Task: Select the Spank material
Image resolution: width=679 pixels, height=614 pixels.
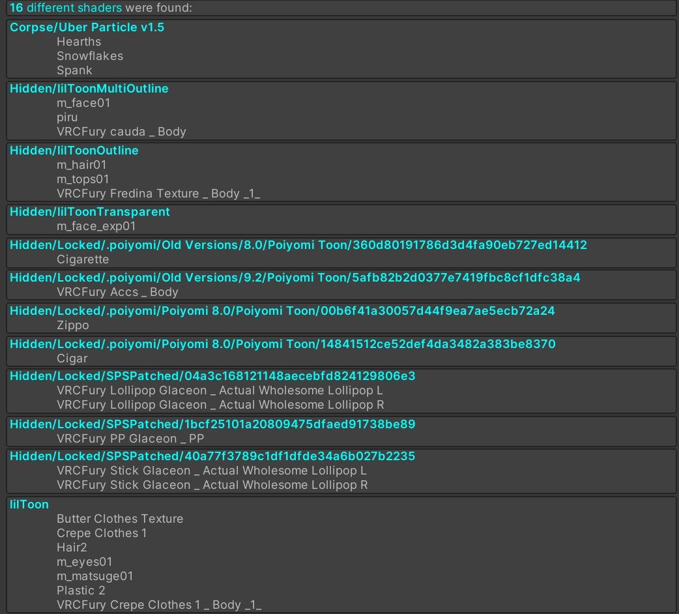Action: click(x=74, y=70)
